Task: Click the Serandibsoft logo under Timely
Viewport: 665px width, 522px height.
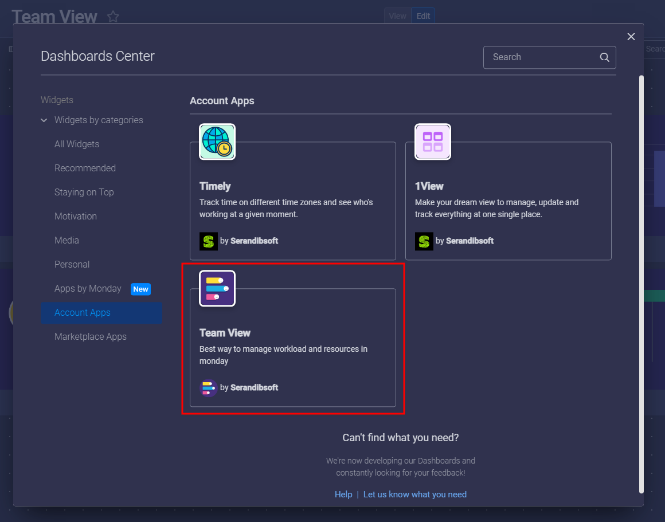Action: pos(209,241)
